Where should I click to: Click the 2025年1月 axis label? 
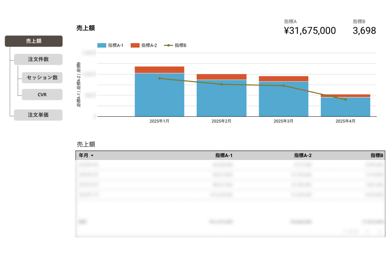pyautogui.click(x=160, y=121)
